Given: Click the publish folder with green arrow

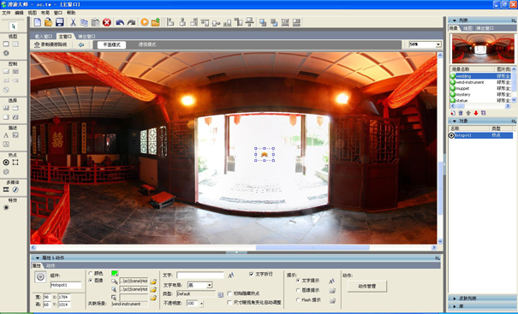Looking at the screenshot, I should click(156, 21).
